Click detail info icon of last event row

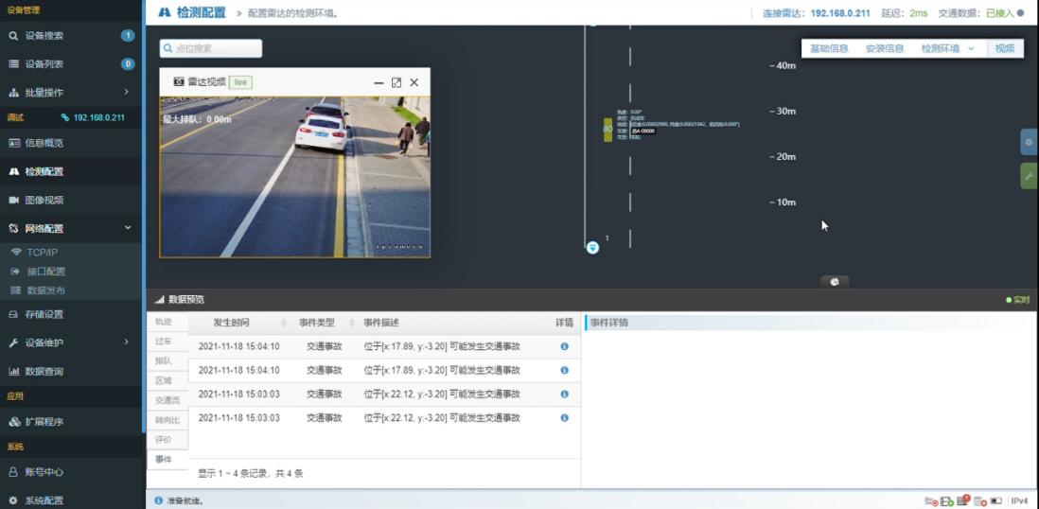pyautogui.click(x=565, y=417)
